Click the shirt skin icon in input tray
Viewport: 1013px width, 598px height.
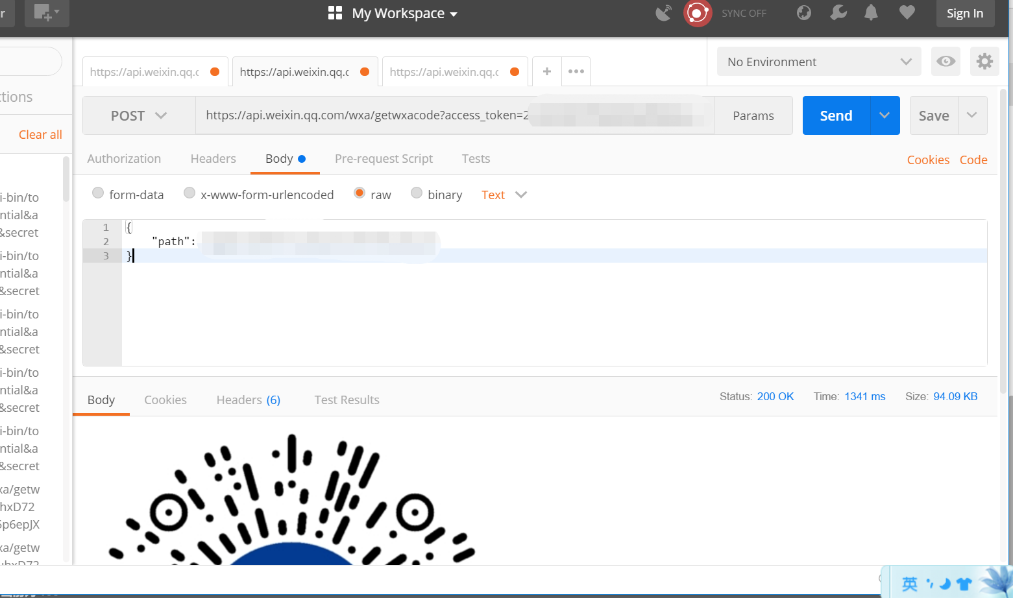tap(964, 584)
